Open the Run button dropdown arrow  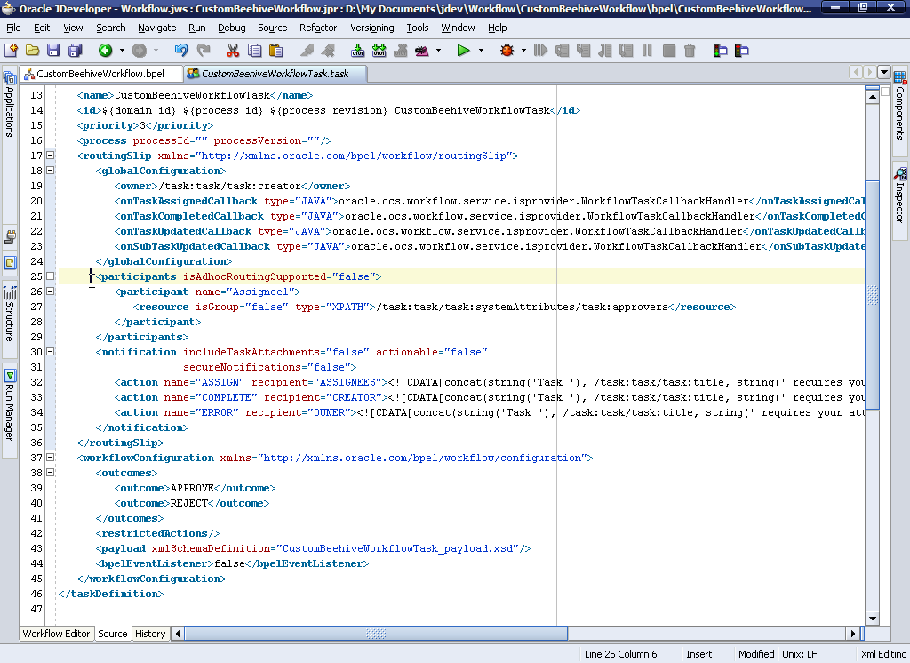[482, 51]
